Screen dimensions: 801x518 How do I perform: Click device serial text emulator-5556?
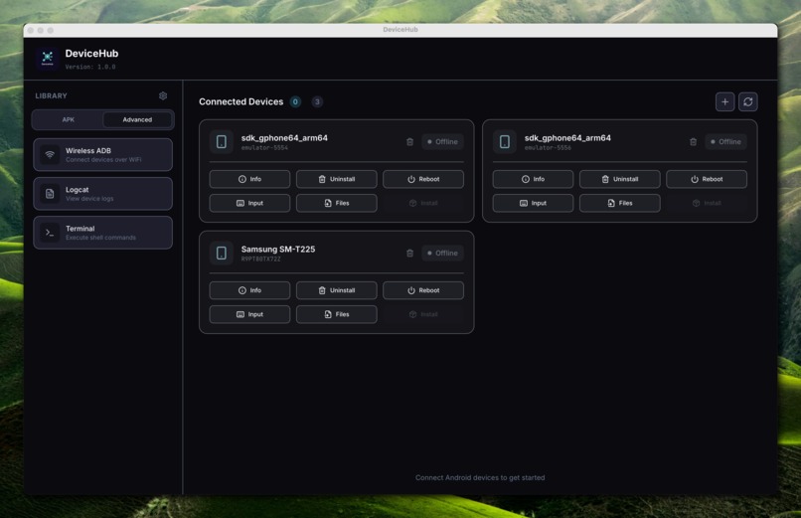(548, 148)
